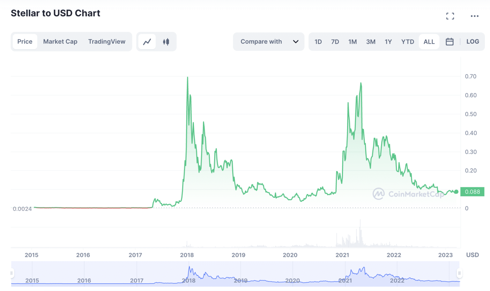
Task: Click the 7D range button
Action: (x=335, y=41)
